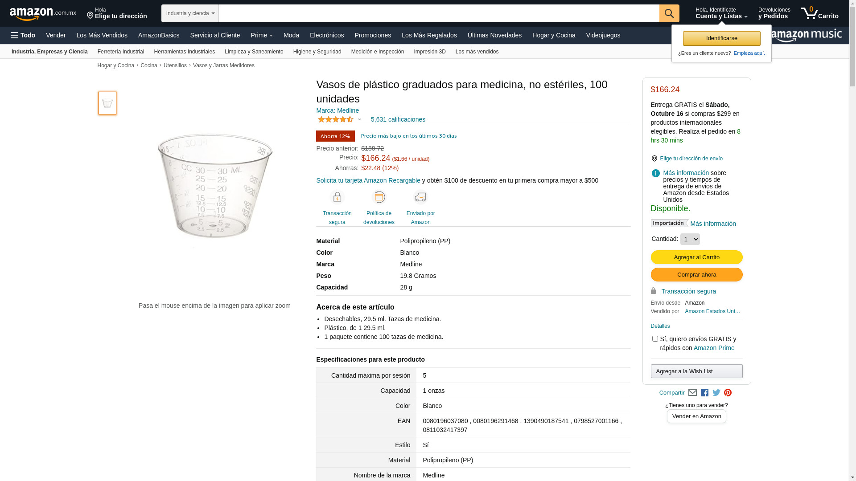The height and width of the screenshot is (481, 856).
Task: Click the Amazon.com.mx logo
Action: (43, 14)
